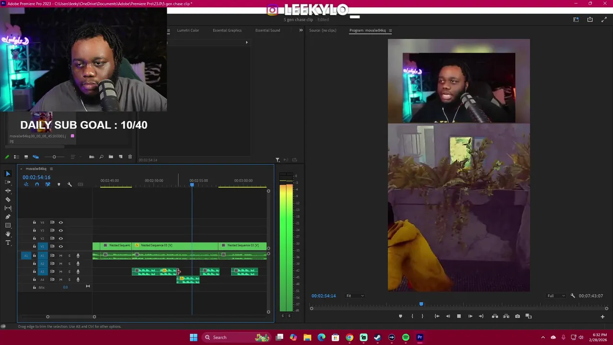Image resolution: width=613 pixels, height=345 pixels.
Task: Show overflow panel tabs chevron
Action: click(301, 30)
